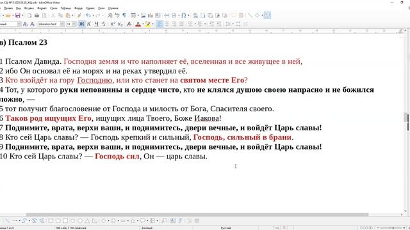Image resolution: width=410 pixels, height=230 pixels.
Task: Click the horizontal scrollbar thumb
Action: pos(197,215)
